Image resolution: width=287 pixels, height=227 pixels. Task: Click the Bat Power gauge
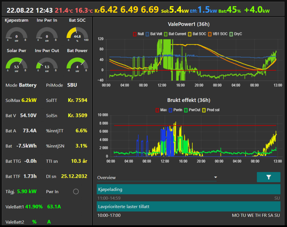coord(77,64)
